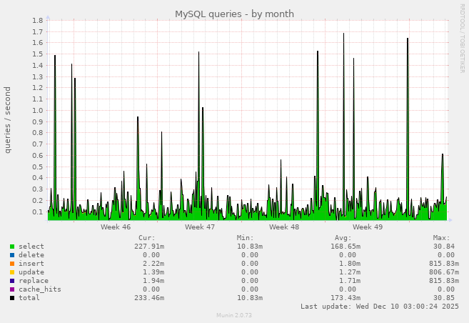Click the 'cache_hits' legend label

(40, 289)
